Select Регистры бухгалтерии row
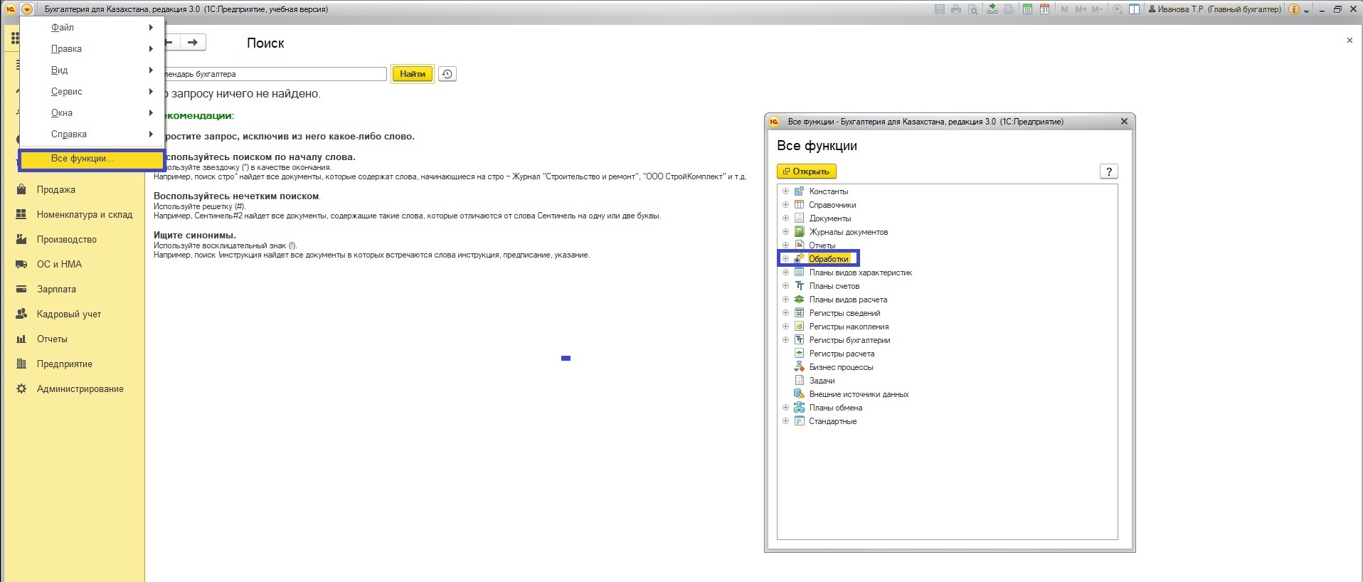This screenshot has width=1363, height=582. click(x=849, y=340)
